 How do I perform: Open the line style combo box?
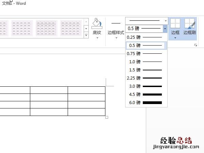[x=147, y=21]
